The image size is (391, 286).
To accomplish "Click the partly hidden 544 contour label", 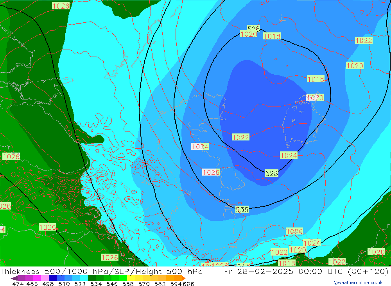I will pos(243,265).
